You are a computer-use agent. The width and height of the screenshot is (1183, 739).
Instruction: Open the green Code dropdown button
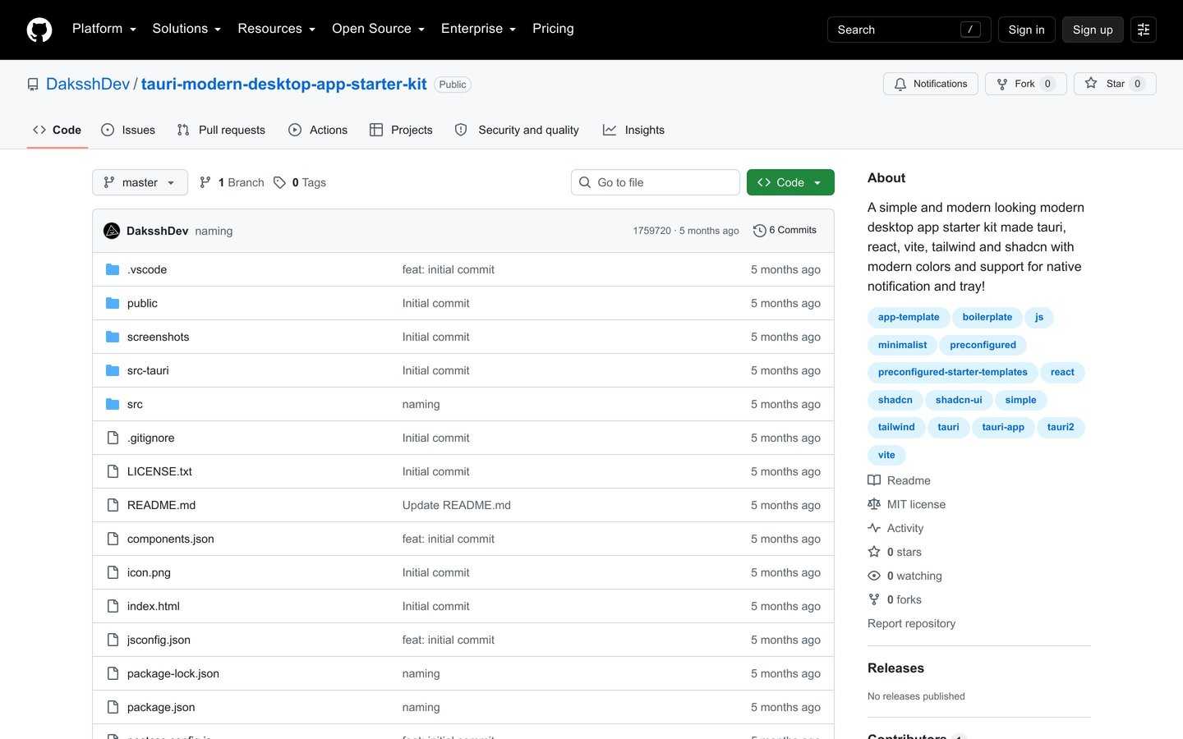pyautogui.click(x=790, y=182)
